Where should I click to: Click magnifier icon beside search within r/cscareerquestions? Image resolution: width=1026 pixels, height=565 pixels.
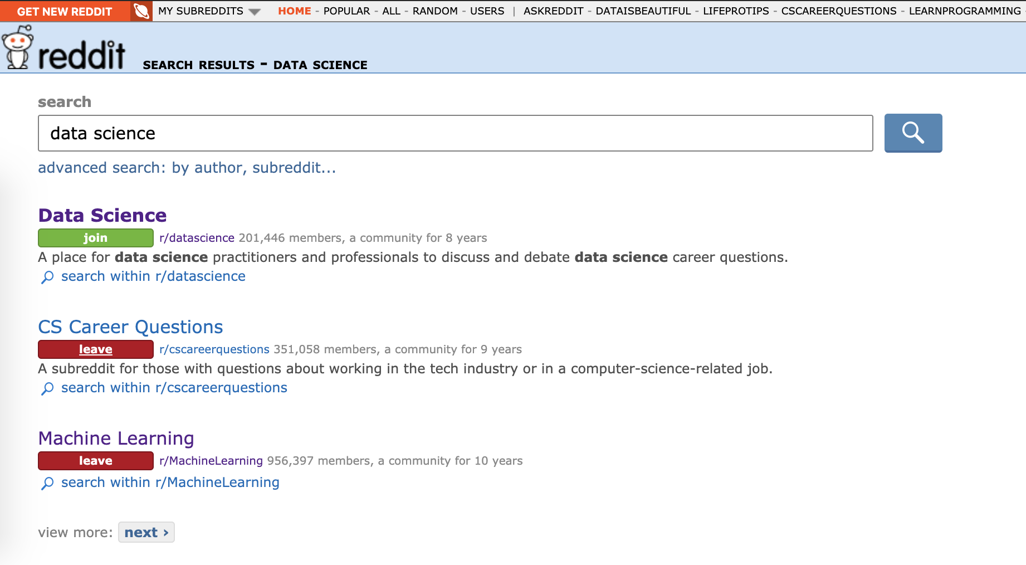point(48,388)
